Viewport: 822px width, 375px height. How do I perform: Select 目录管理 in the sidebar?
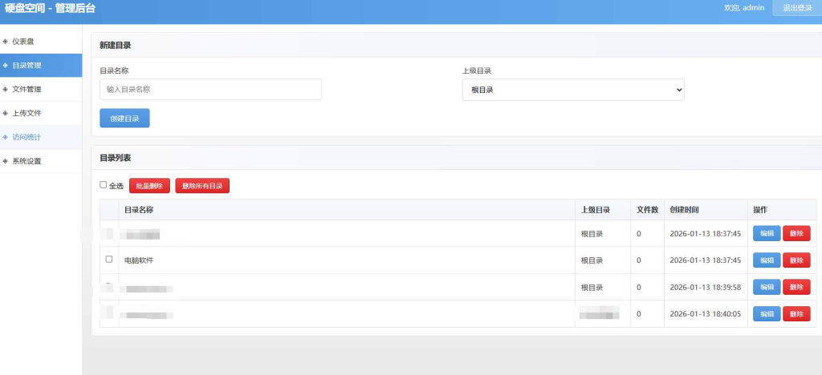(x=41, y=66)
